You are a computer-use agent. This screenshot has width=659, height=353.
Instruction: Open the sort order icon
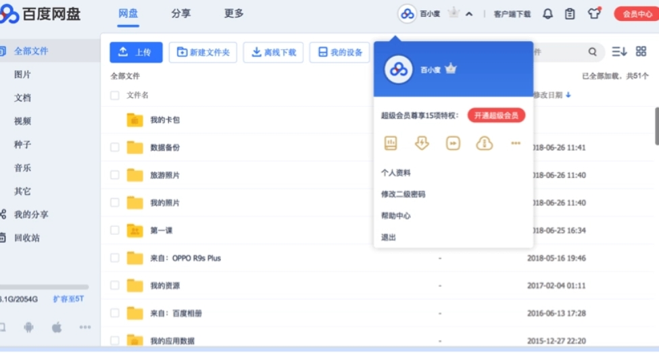tap(619, 51)
